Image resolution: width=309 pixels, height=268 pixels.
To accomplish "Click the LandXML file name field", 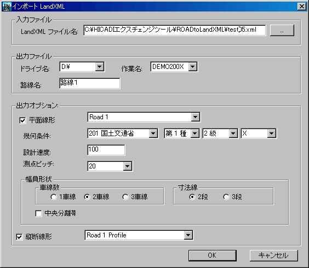I will 174,30.
